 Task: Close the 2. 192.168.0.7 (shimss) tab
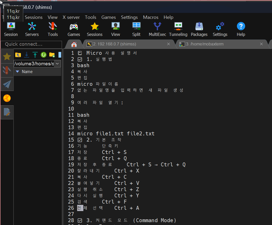click(x=169, y=44)
